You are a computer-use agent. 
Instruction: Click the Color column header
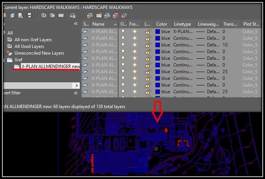163,24
